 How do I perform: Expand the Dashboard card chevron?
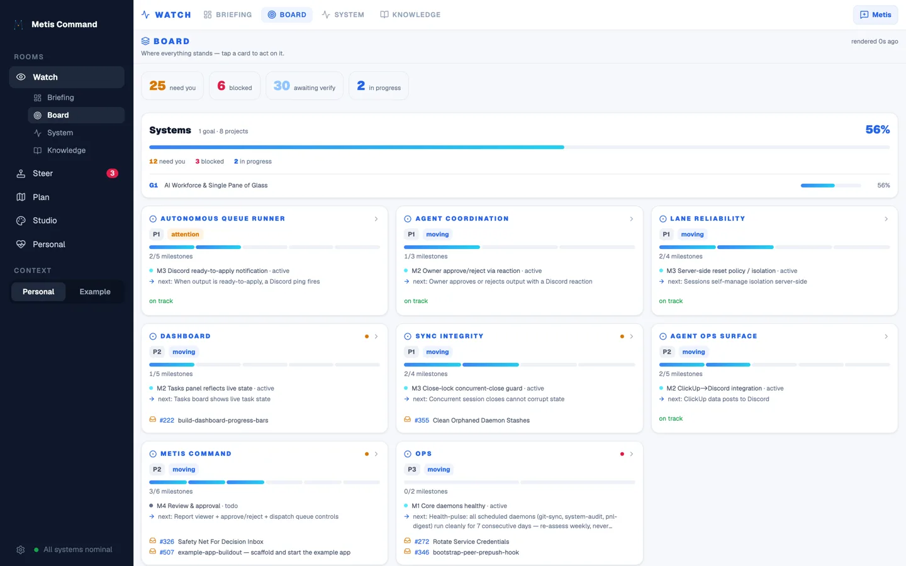click(376, 336)
